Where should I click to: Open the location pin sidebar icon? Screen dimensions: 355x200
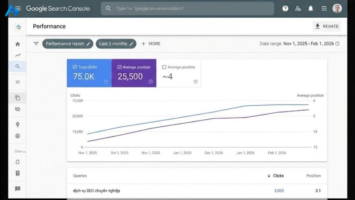click(18, 124)
